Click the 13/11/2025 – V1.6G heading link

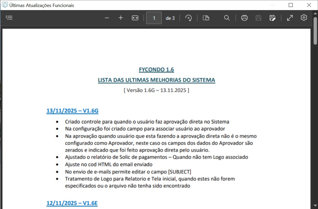72,111
